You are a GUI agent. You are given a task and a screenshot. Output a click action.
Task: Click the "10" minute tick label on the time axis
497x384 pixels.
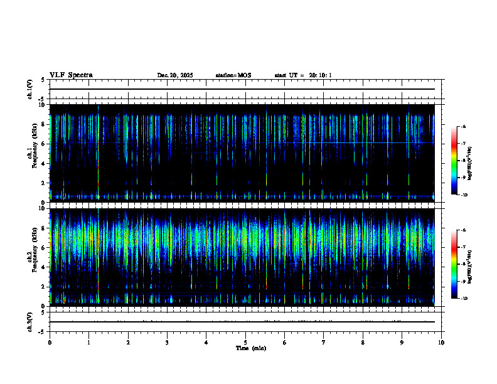(441, 343)
